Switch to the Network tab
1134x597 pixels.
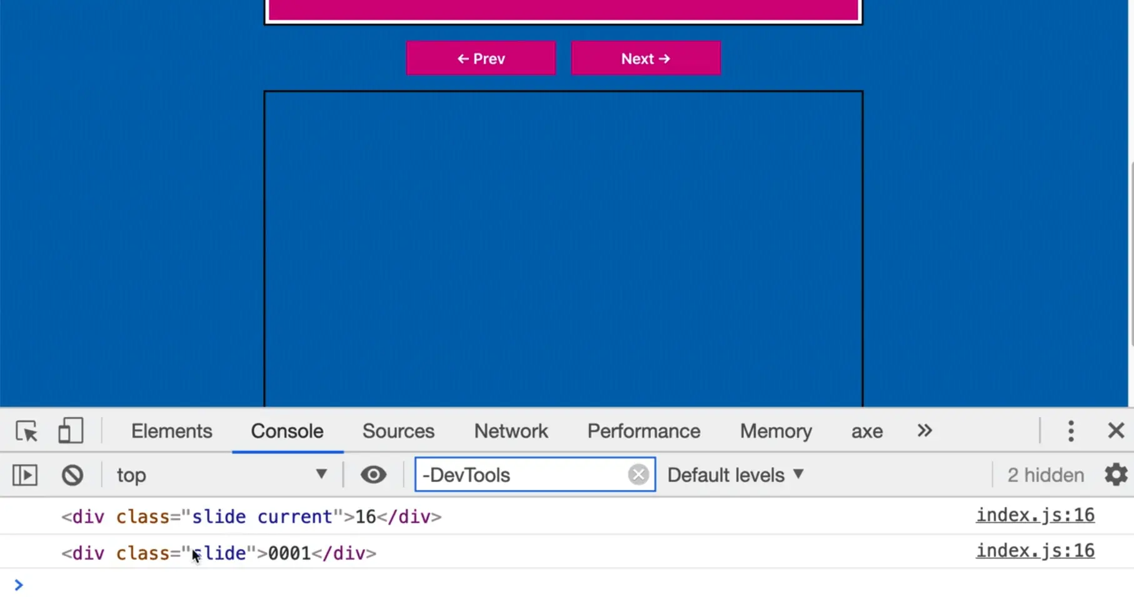click(x=511, y=431)
